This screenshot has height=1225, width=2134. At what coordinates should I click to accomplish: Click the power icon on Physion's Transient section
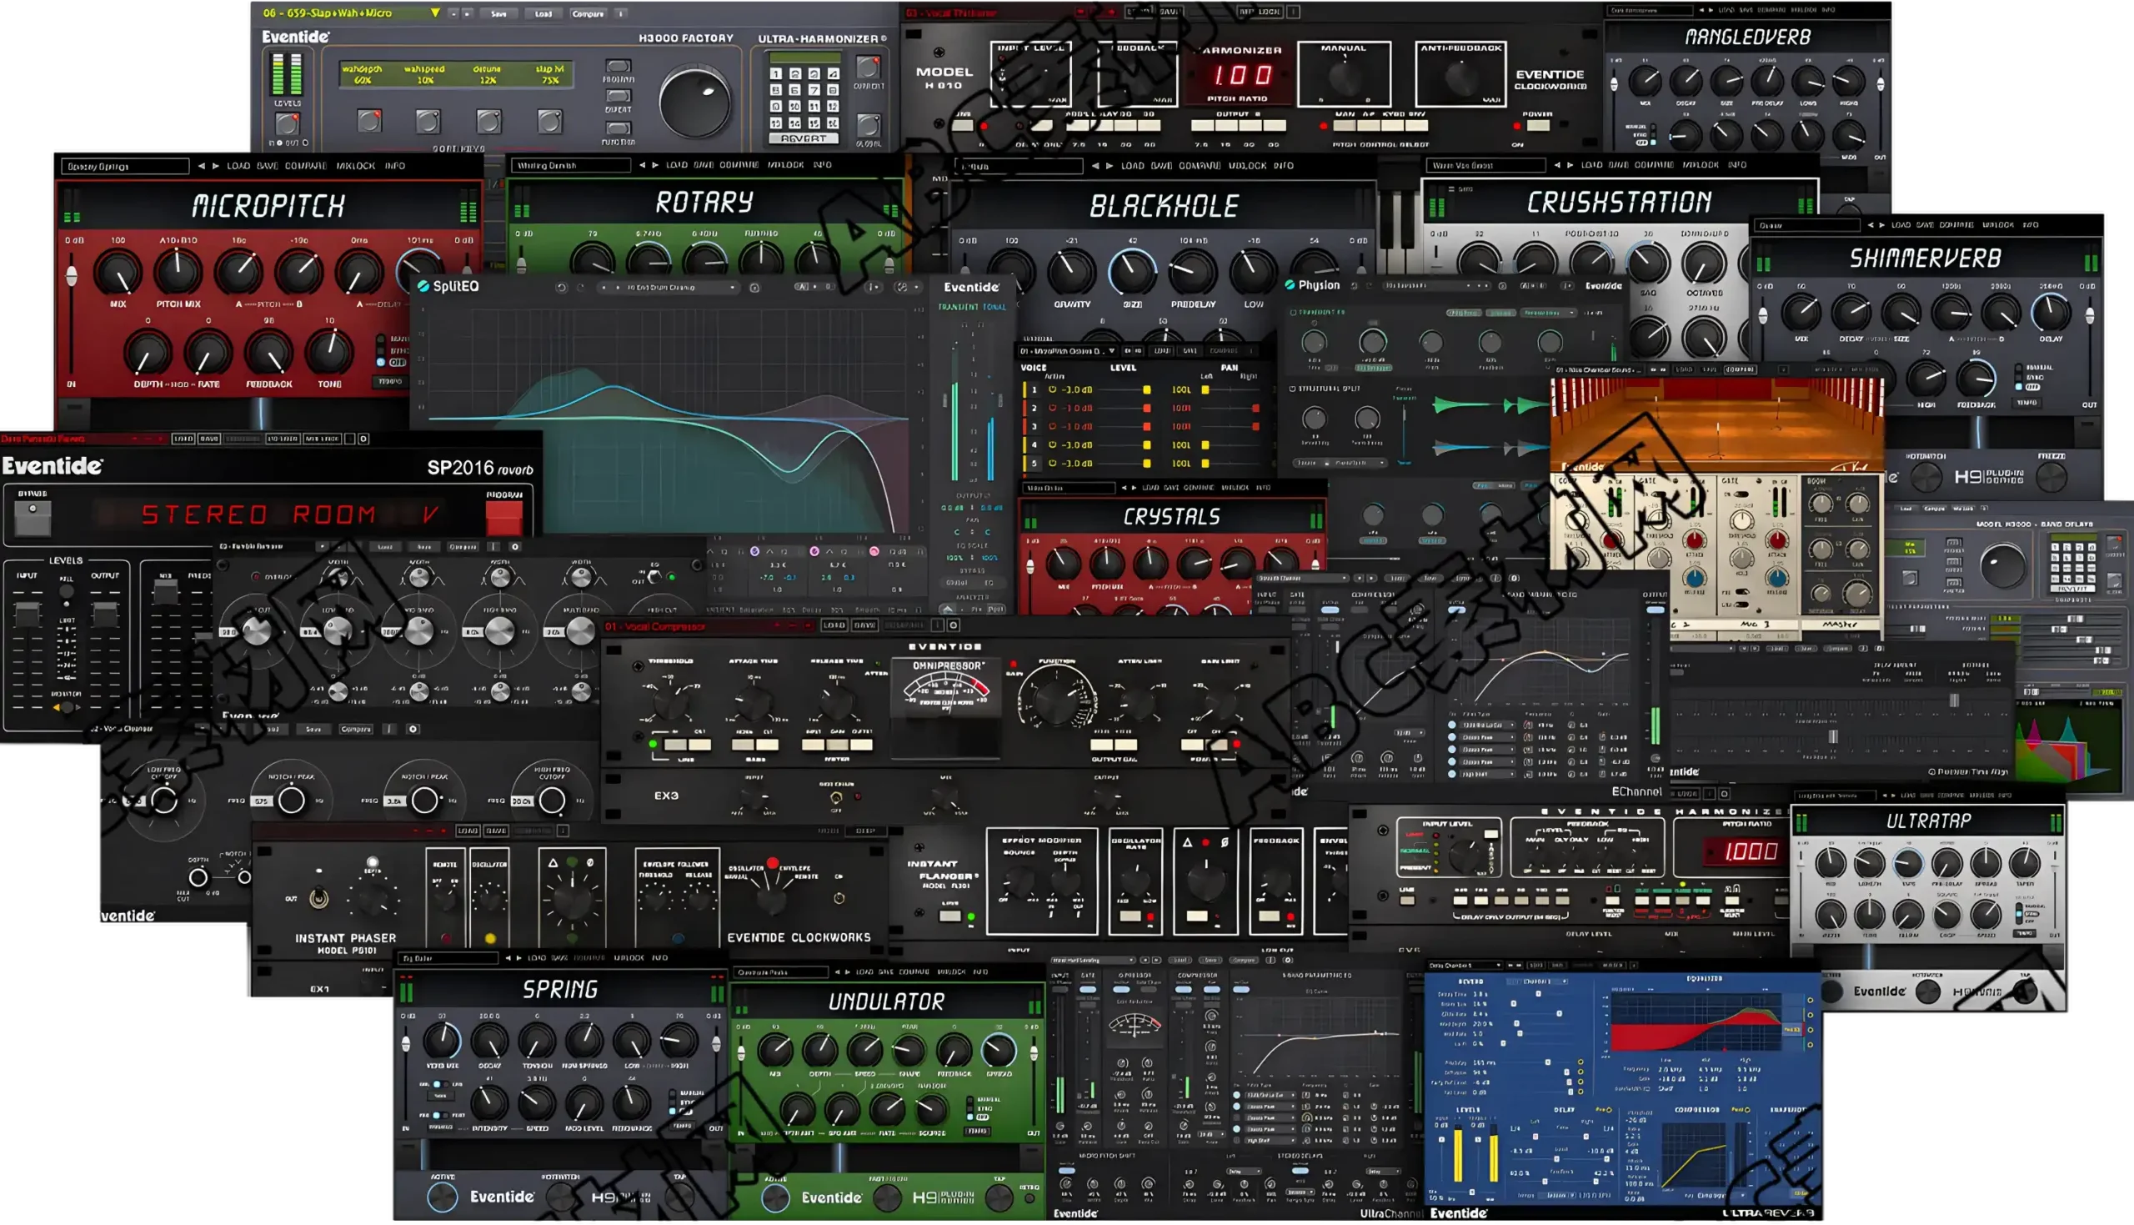1294,312
